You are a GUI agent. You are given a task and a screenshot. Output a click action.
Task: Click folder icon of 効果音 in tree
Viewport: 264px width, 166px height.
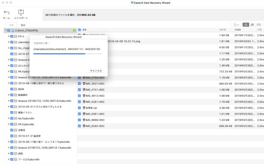point(15,130)
